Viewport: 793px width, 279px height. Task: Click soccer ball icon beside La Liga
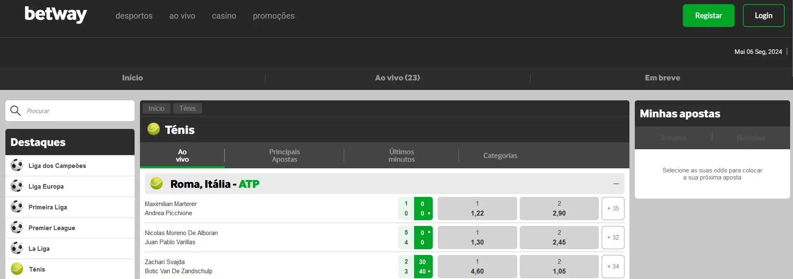(17, 248)
